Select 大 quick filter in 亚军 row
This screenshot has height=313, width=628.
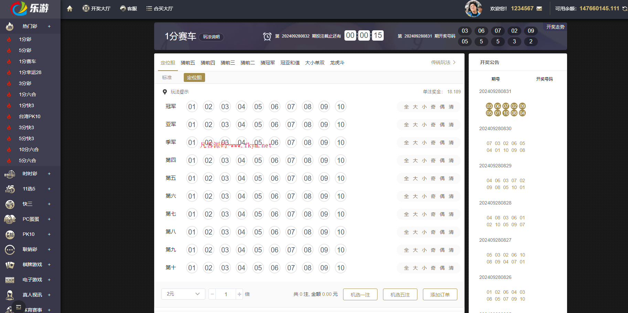coord(415,125)
